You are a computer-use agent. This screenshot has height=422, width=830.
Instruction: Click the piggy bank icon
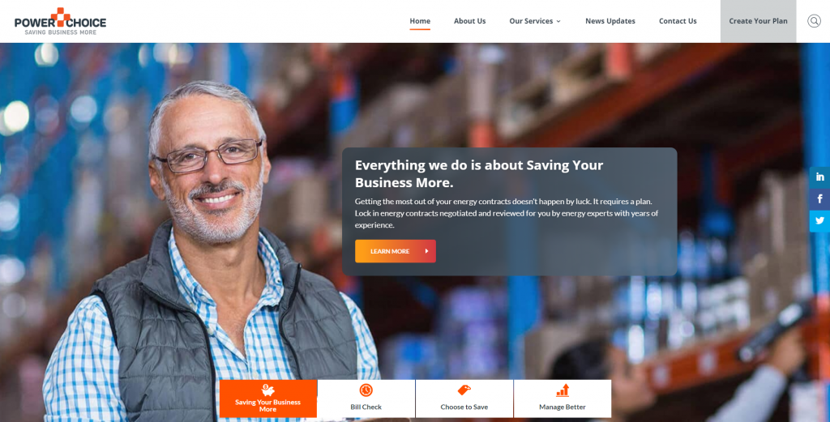[x=267, y=390]
